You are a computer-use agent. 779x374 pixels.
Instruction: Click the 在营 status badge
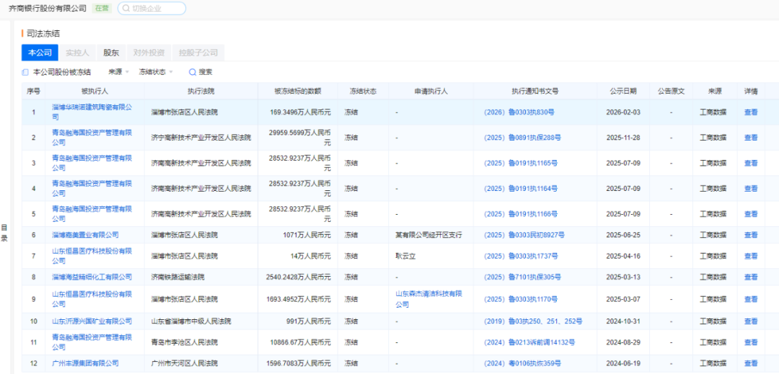click(x=102, y=9)
